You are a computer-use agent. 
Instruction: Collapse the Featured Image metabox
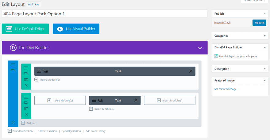[x=264, y=80]
